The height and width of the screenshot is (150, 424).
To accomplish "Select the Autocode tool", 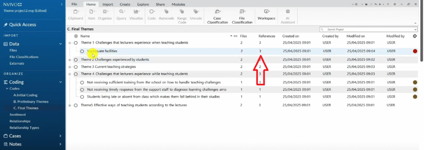I will tap(166, 14).
